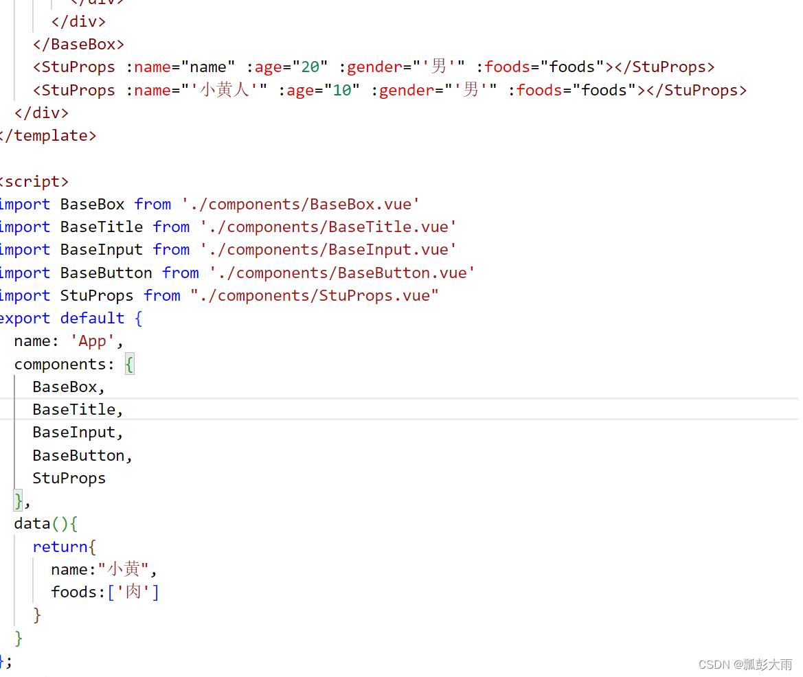The width and height of the screenshot is (803, 677).
Task: Click the highlighted opening brace after components:
Action: (x=129, y=363)
